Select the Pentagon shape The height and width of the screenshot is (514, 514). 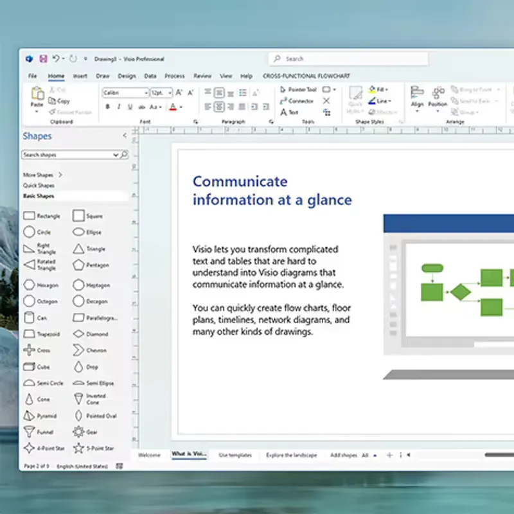coord(91,265)
